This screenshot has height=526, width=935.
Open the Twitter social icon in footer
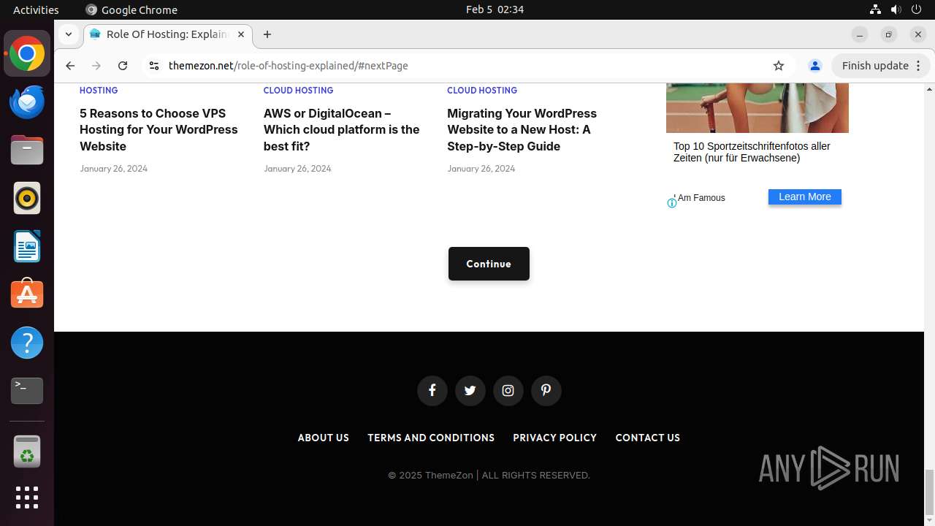pyautogui.click(x=470, y=390)
